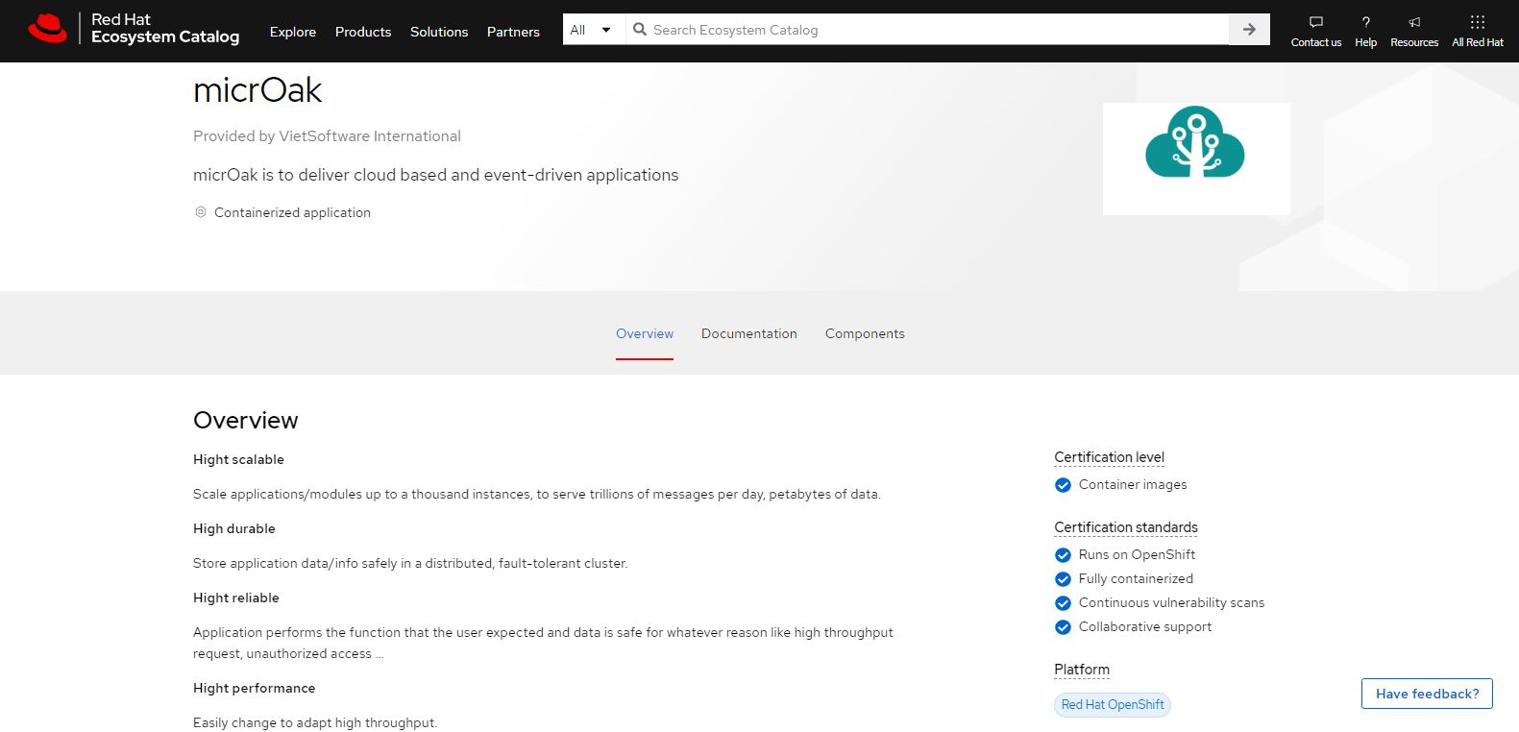Open the Contact us chat icon
Image resolution: width=1519 pixels, height=732 pixels.
(x=1315, y=22)
